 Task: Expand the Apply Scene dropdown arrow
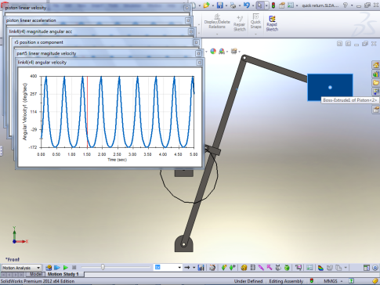click(227, 52)
